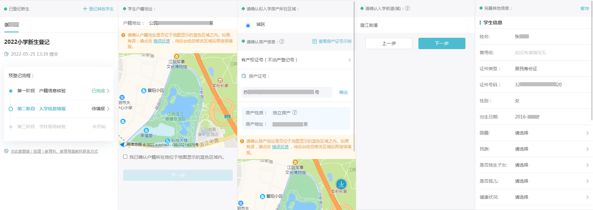Click the 居民身份证 document type value
This screenshot has height=210, width=593.
(x=526, y=69)
